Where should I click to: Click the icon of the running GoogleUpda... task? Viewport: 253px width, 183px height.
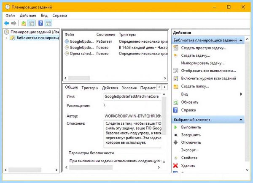67,41
